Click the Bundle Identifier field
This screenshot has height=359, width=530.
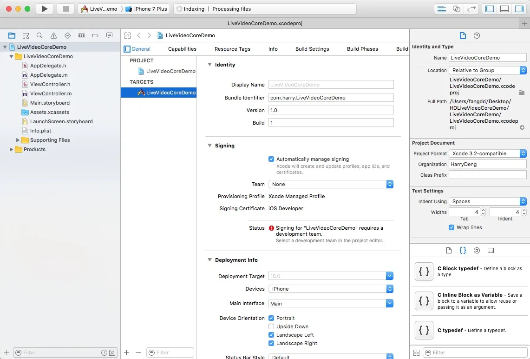coord(331,98)
